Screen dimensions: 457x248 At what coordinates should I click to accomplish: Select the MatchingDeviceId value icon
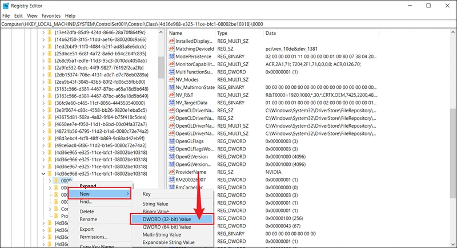171,49
